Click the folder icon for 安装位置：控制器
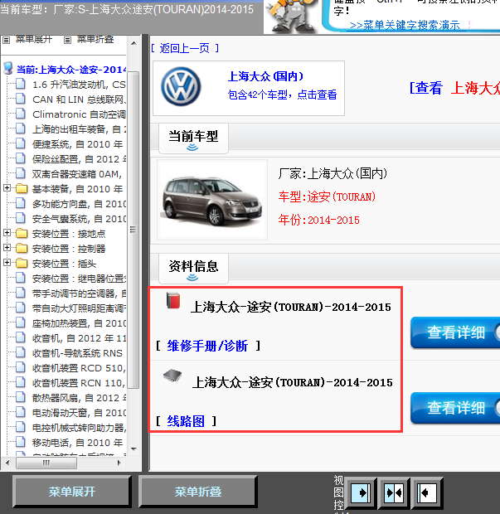The width and height of the screenshot is (500, 514). (x=22, y=249)
